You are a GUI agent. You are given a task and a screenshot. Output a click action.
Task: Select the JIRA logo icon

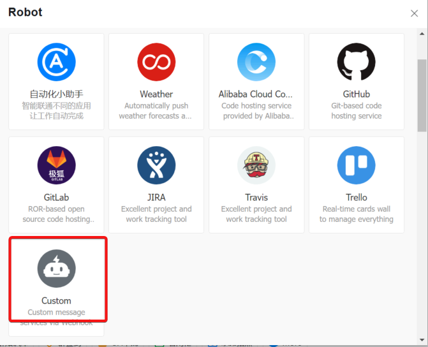[x=156, y=166]
